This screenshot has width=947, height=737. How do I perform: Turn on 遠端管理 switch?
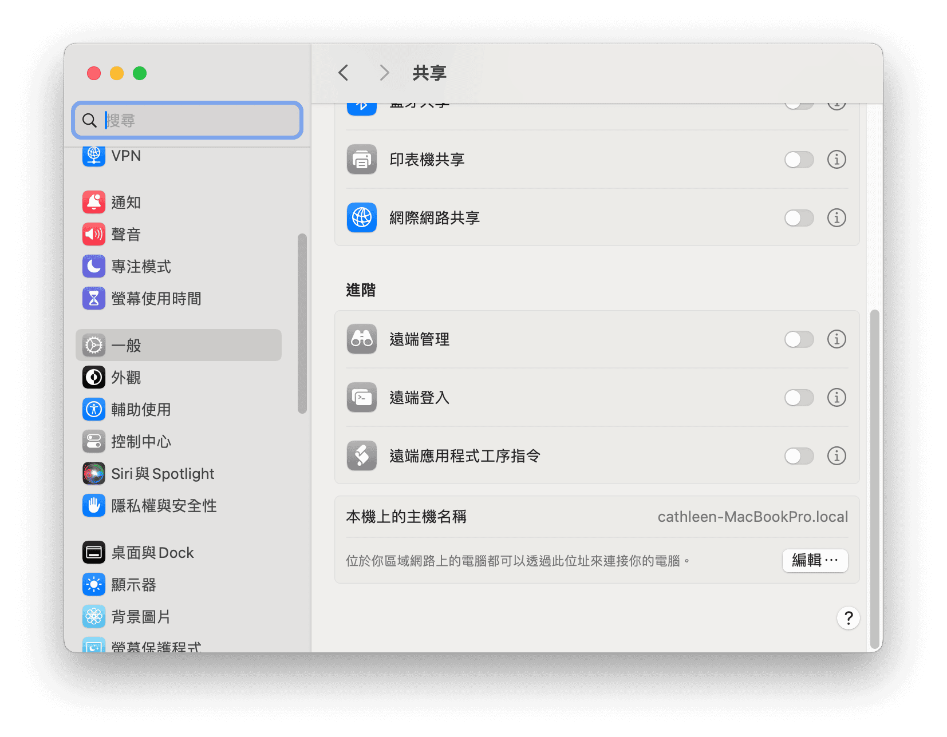tap(799, 339)
